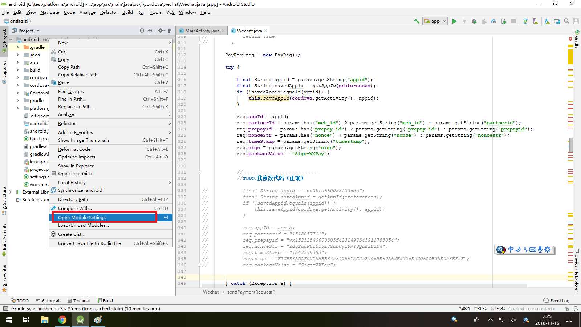Select Open Module Settings menu entry
Viewport: 581px width, 327px height.
111,217
